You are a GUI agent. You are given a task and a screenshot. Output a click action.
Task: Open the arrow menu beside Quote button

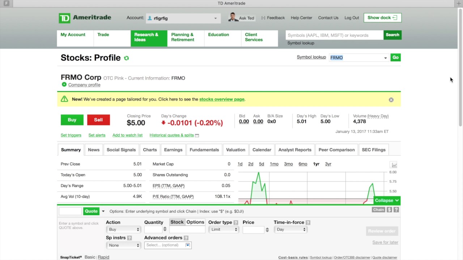[x=103, y=211]
